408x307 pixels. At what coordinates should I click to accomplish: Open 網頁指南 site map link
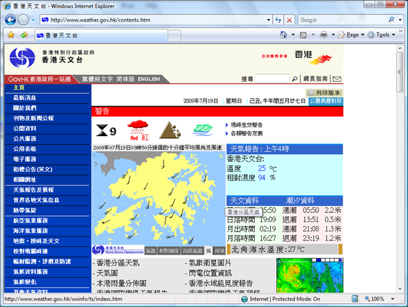[x=315, y=79]
